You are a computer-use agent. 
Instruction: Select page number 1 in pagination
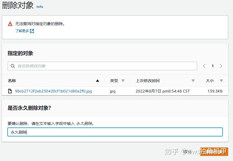[x=213, y=66]
